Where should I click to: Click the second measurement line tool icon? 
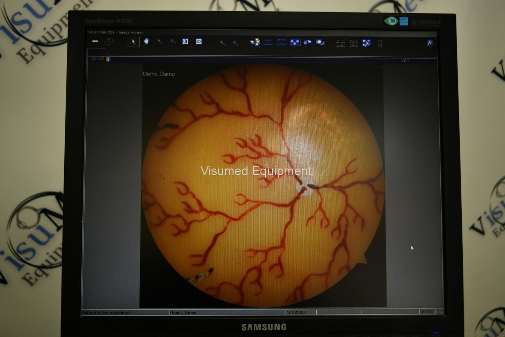click(x=282, y=42)
